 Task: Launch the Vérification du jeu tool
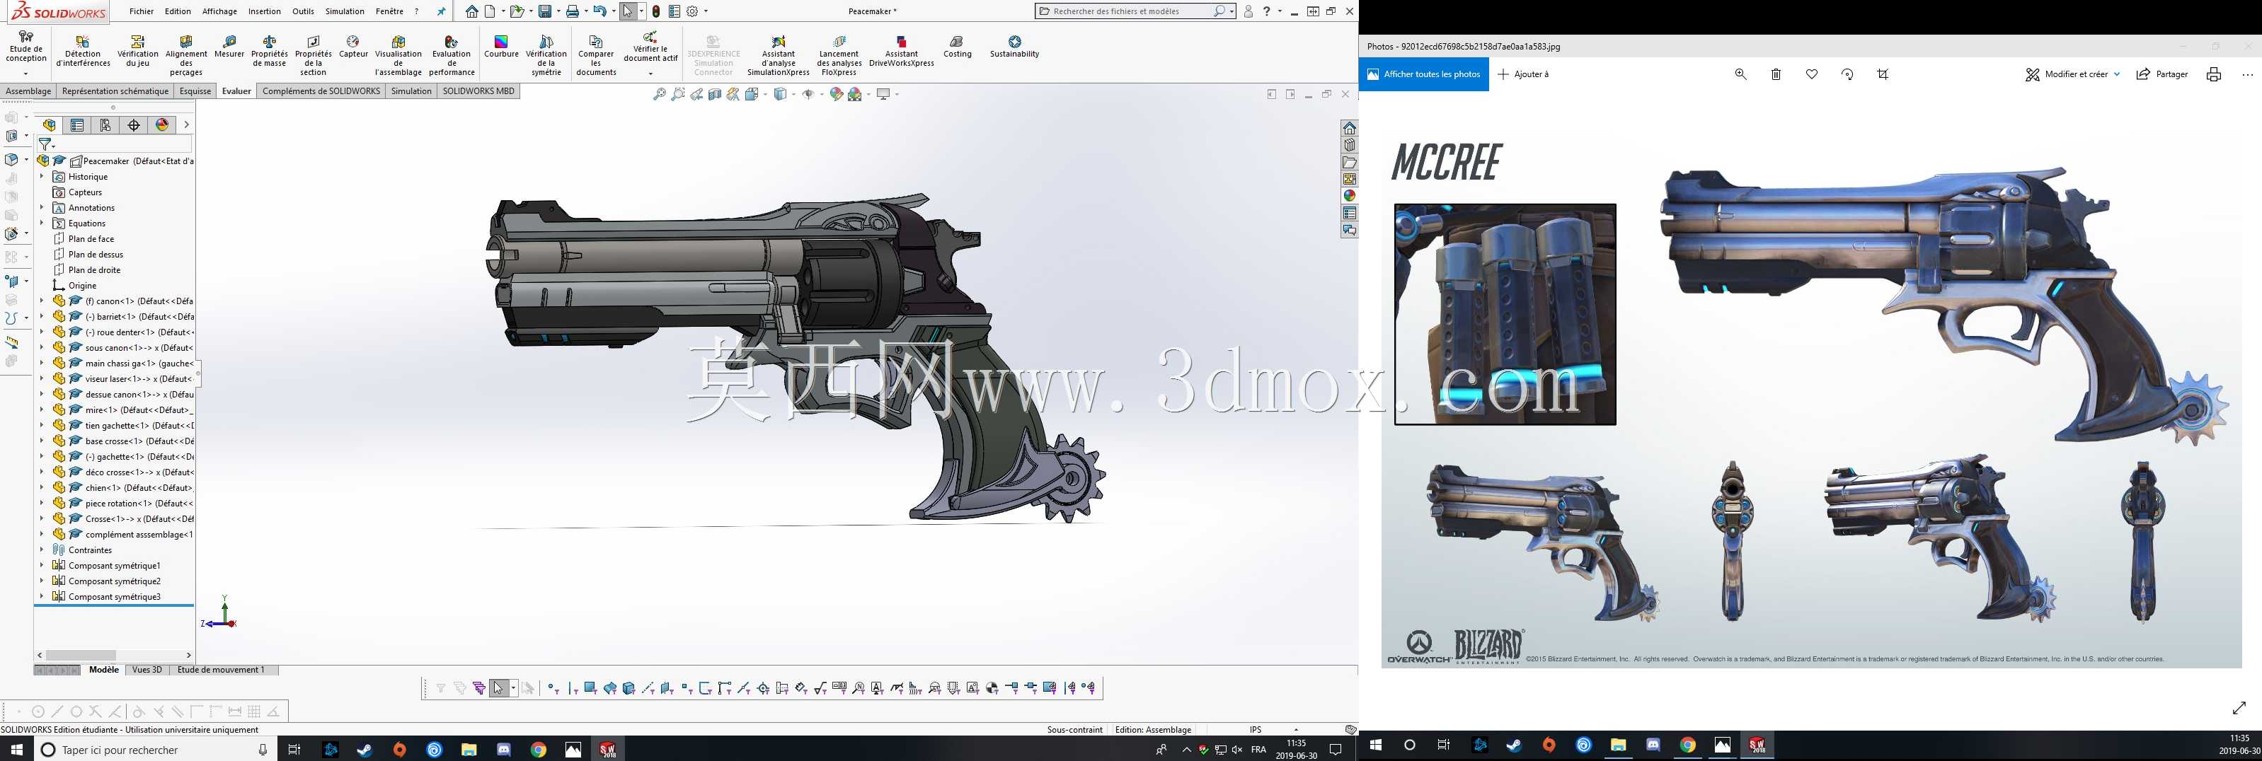tap(138, 52)
